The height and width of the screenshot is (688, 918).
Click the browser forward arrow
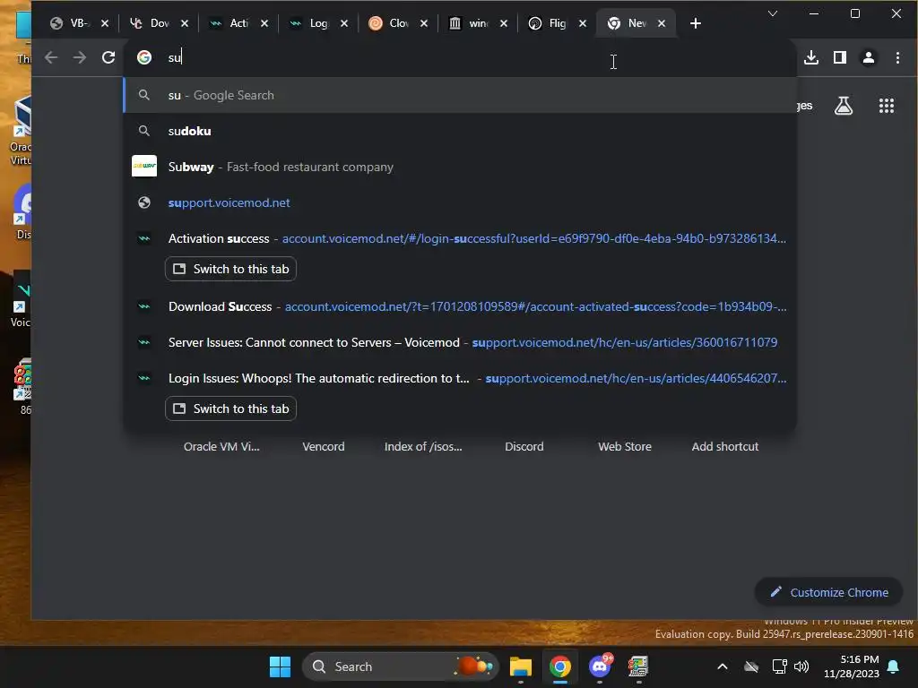click(80, 57)
